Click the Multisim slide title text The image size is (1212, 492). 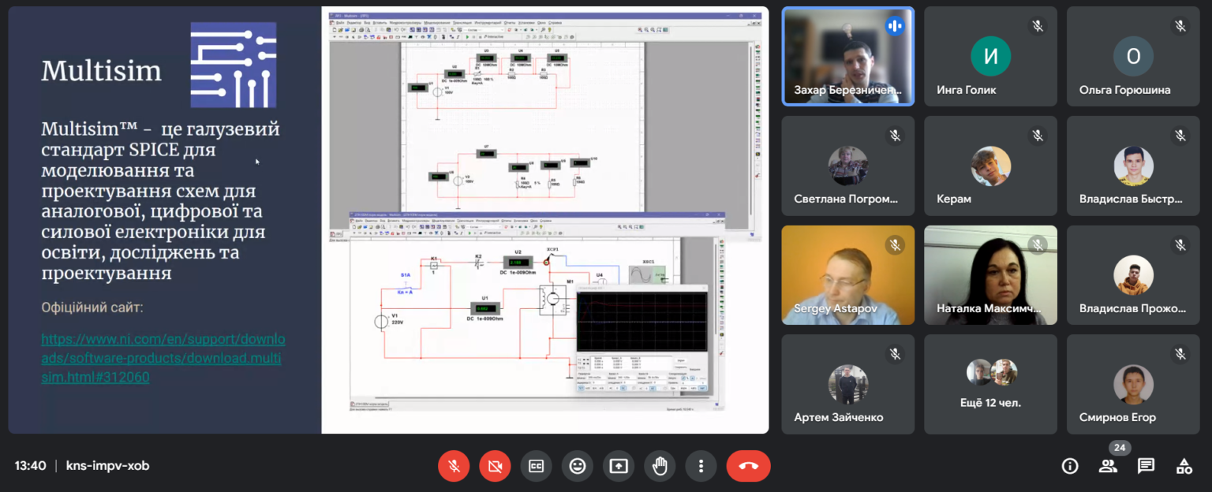coord(101,72)
